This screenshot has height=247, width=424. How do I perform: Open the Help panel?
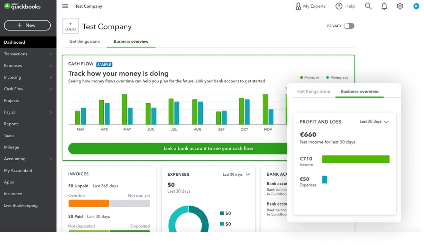345,6
